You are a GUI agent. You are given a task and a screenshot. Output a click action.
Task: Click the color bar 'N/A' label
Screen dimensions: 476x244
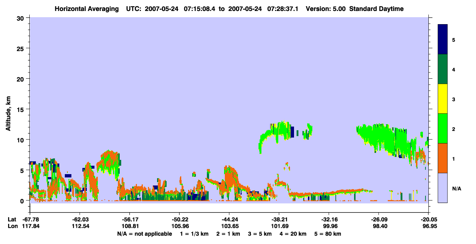pos(457,189)
